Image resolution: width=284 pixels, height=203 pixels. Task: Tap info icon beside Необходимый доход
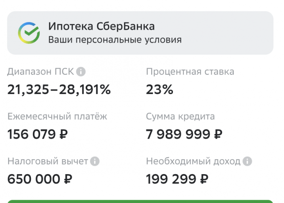pyautogui.click(x=248, y=161)
